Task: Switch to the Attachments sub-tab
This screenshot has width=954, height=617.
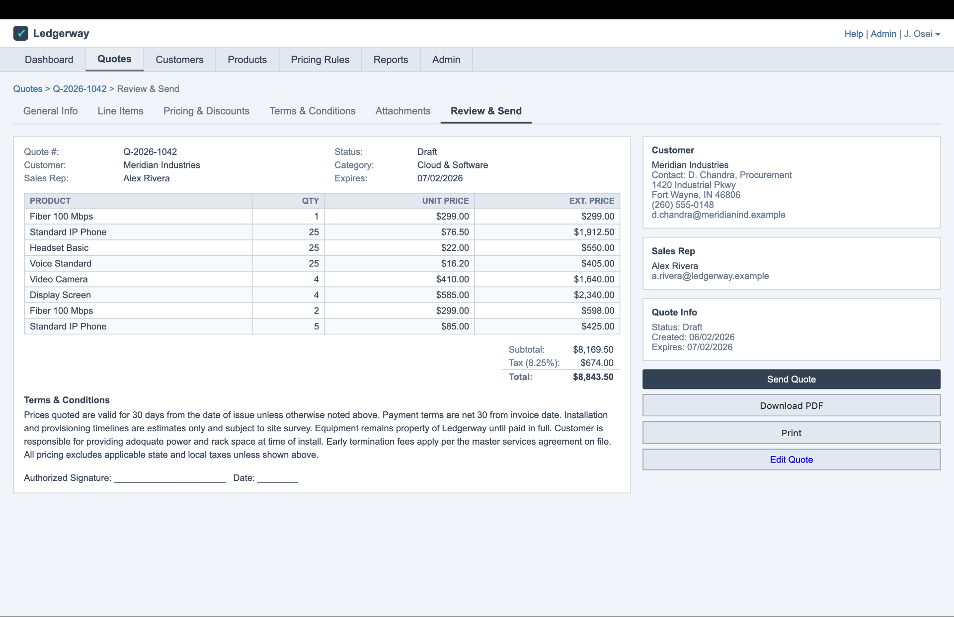Action: 403,111
